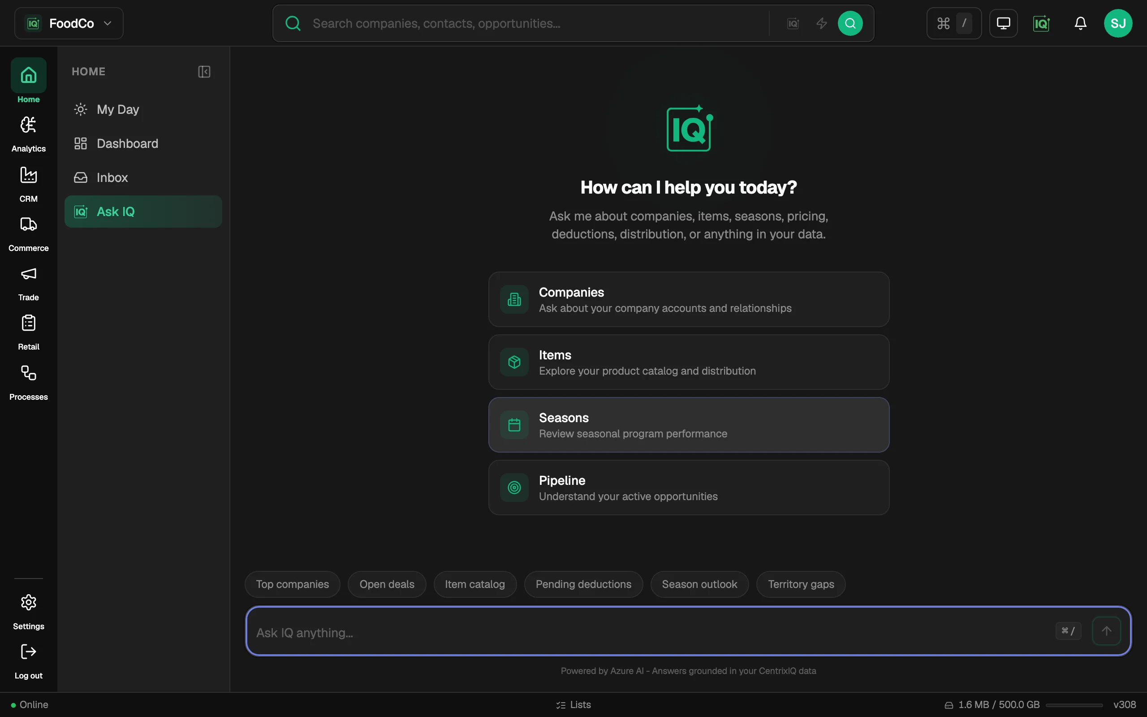1147x717 pixels.
Task: Click the Territory gaps chip
Action: [x=801, y=584]
